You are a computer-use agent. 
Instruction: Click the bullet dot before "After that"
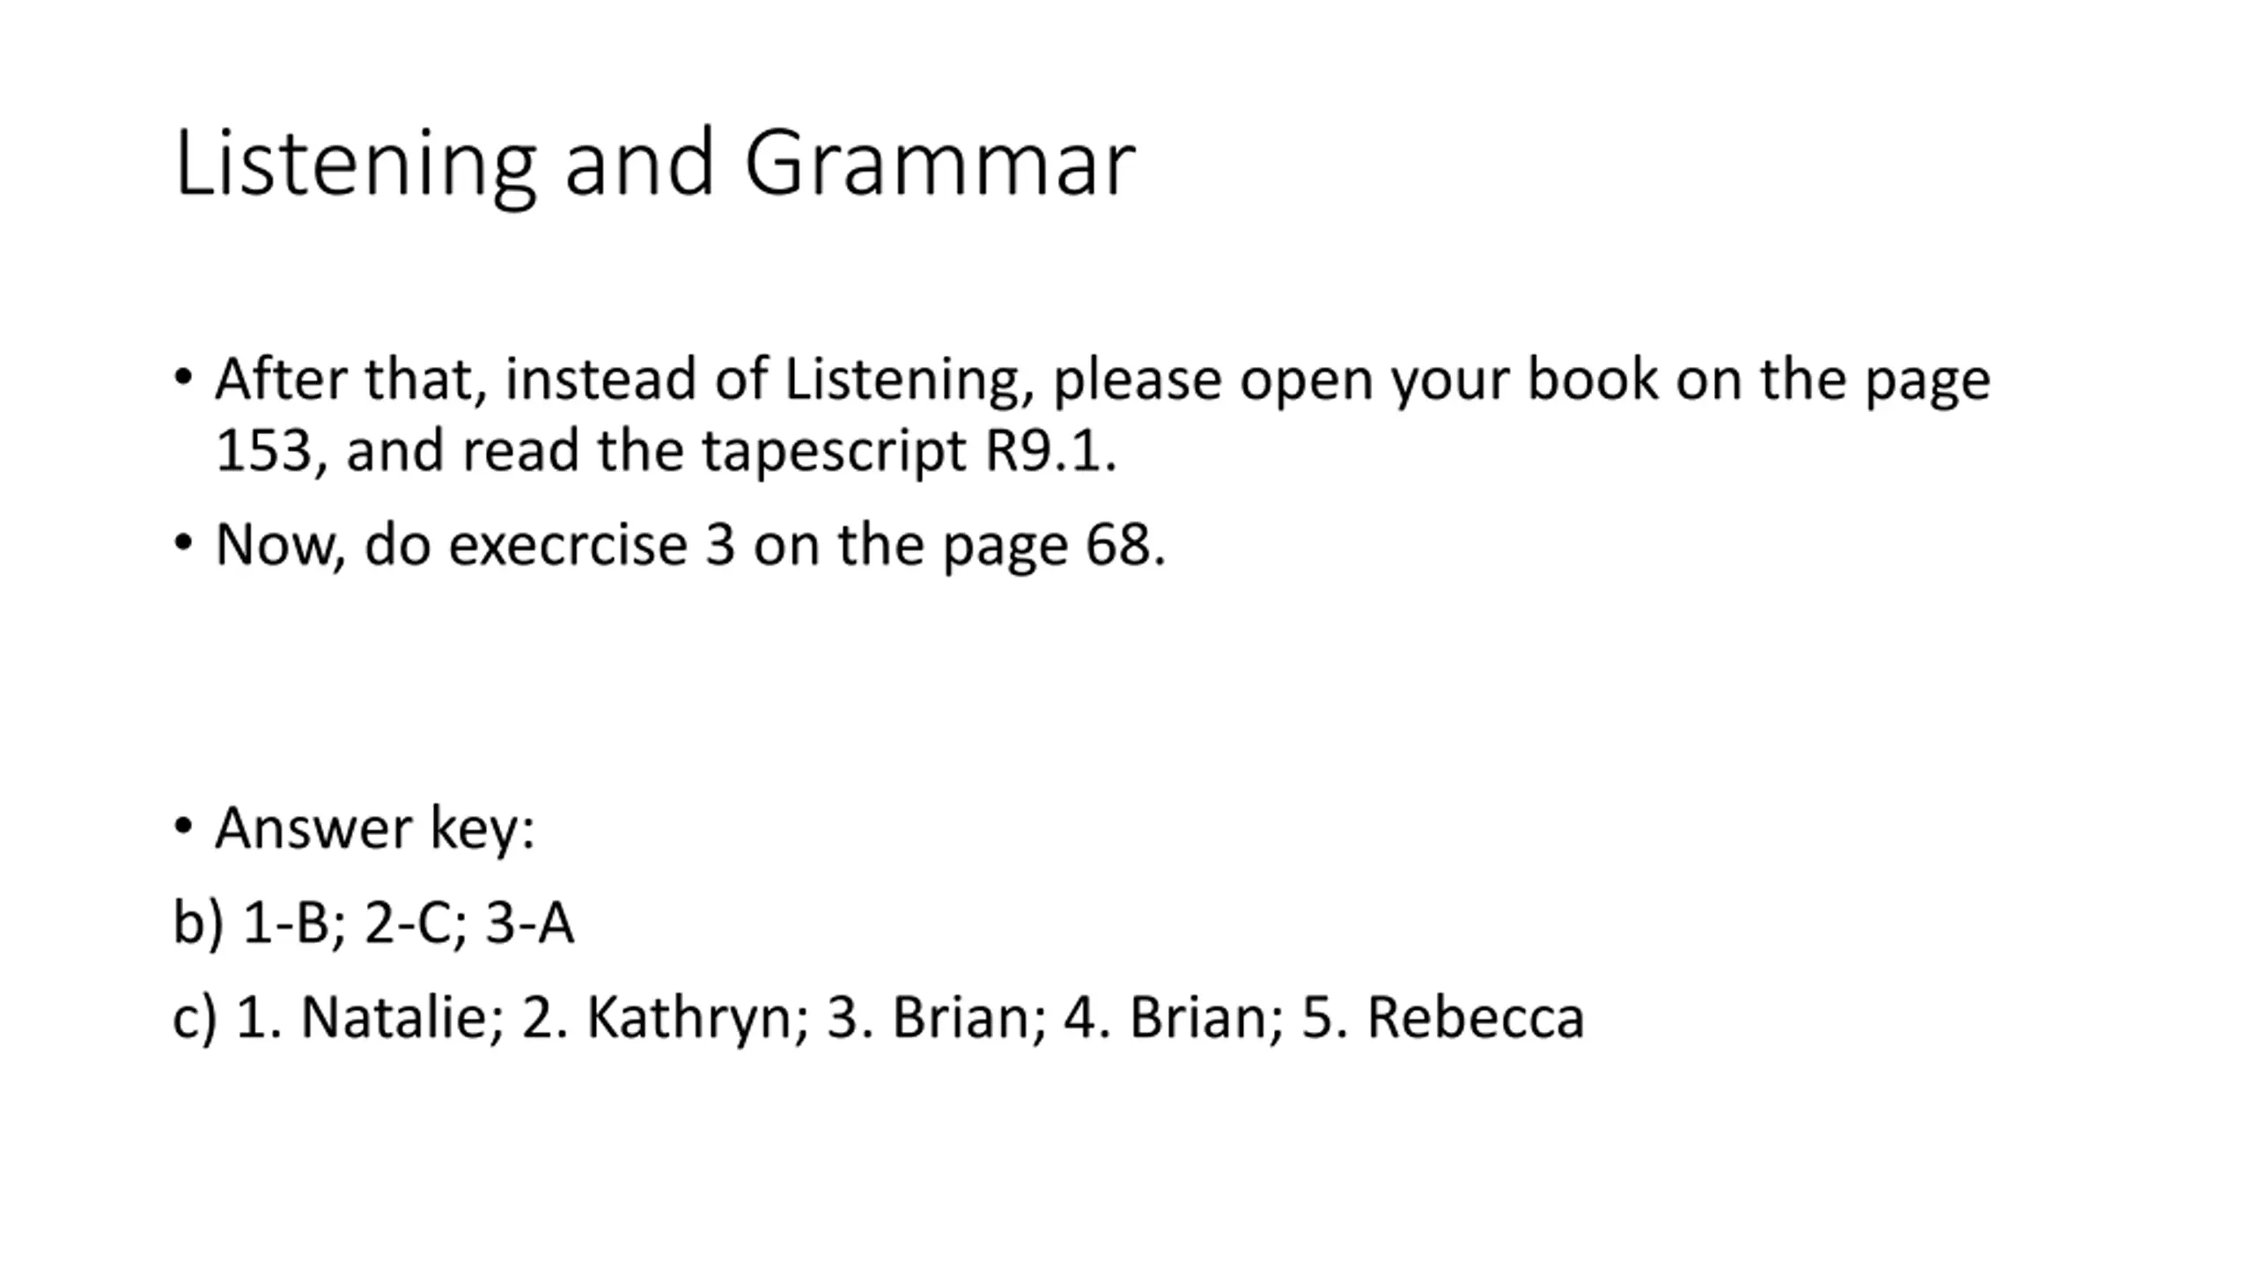tap(183, 379)
